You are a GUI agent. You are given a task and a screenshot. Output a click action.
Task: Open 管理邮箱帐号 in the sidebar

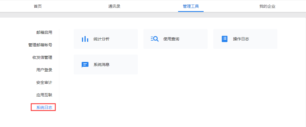point(40,45)
